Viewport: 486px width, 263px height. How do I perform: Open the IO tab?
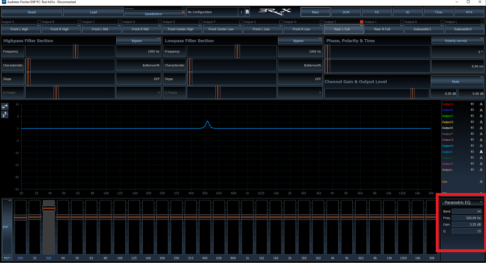(408, 12)
